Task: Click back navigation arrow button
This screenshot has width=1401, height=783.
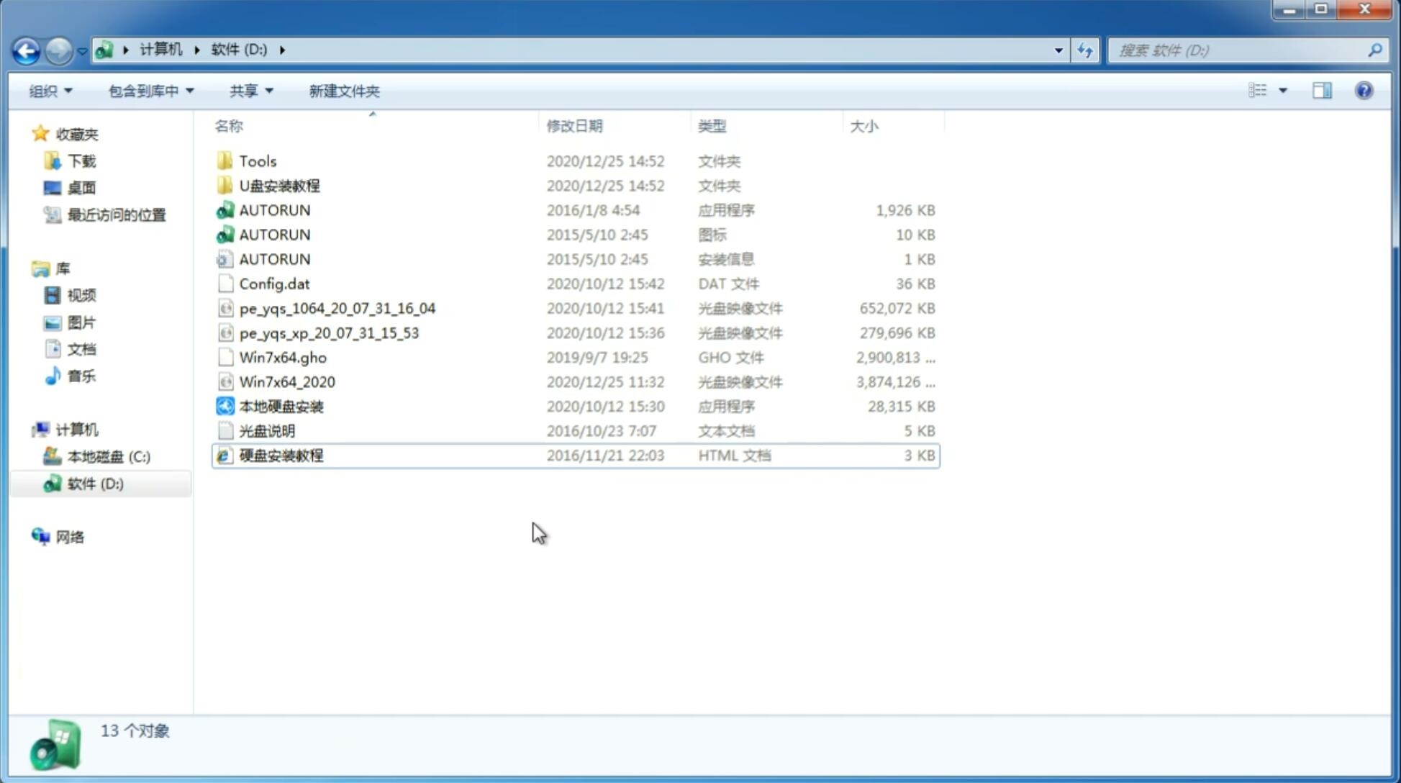Action: click(26, 49)
